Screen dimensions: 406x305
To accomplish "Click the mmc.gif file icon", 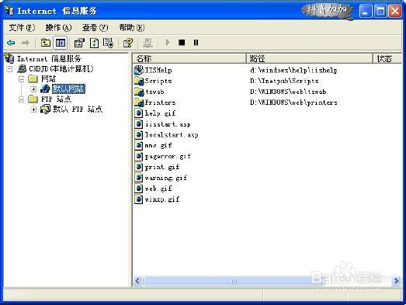I will 139,145.
